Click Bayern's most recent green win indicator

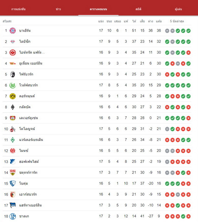pos(188,30)
